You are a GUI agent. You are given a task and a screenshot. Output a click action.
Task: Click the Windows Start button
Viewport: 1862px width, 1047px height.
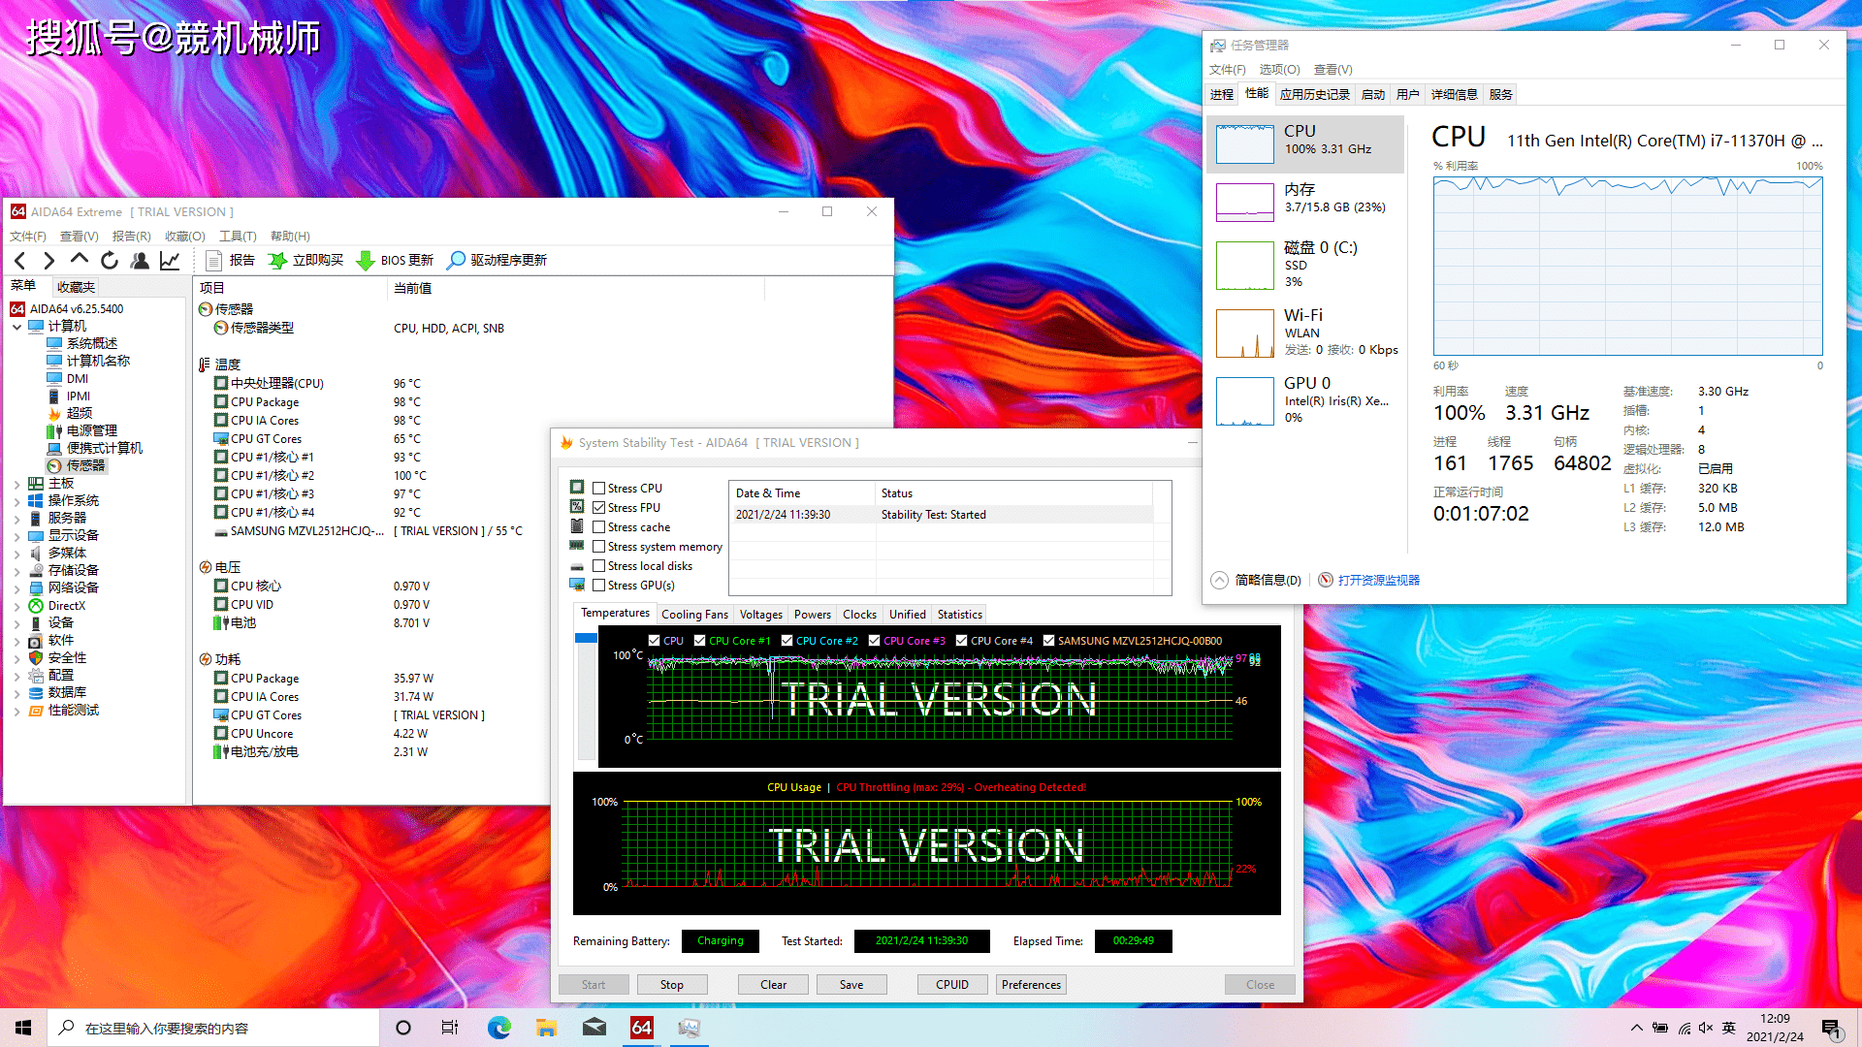point(23,1028)
